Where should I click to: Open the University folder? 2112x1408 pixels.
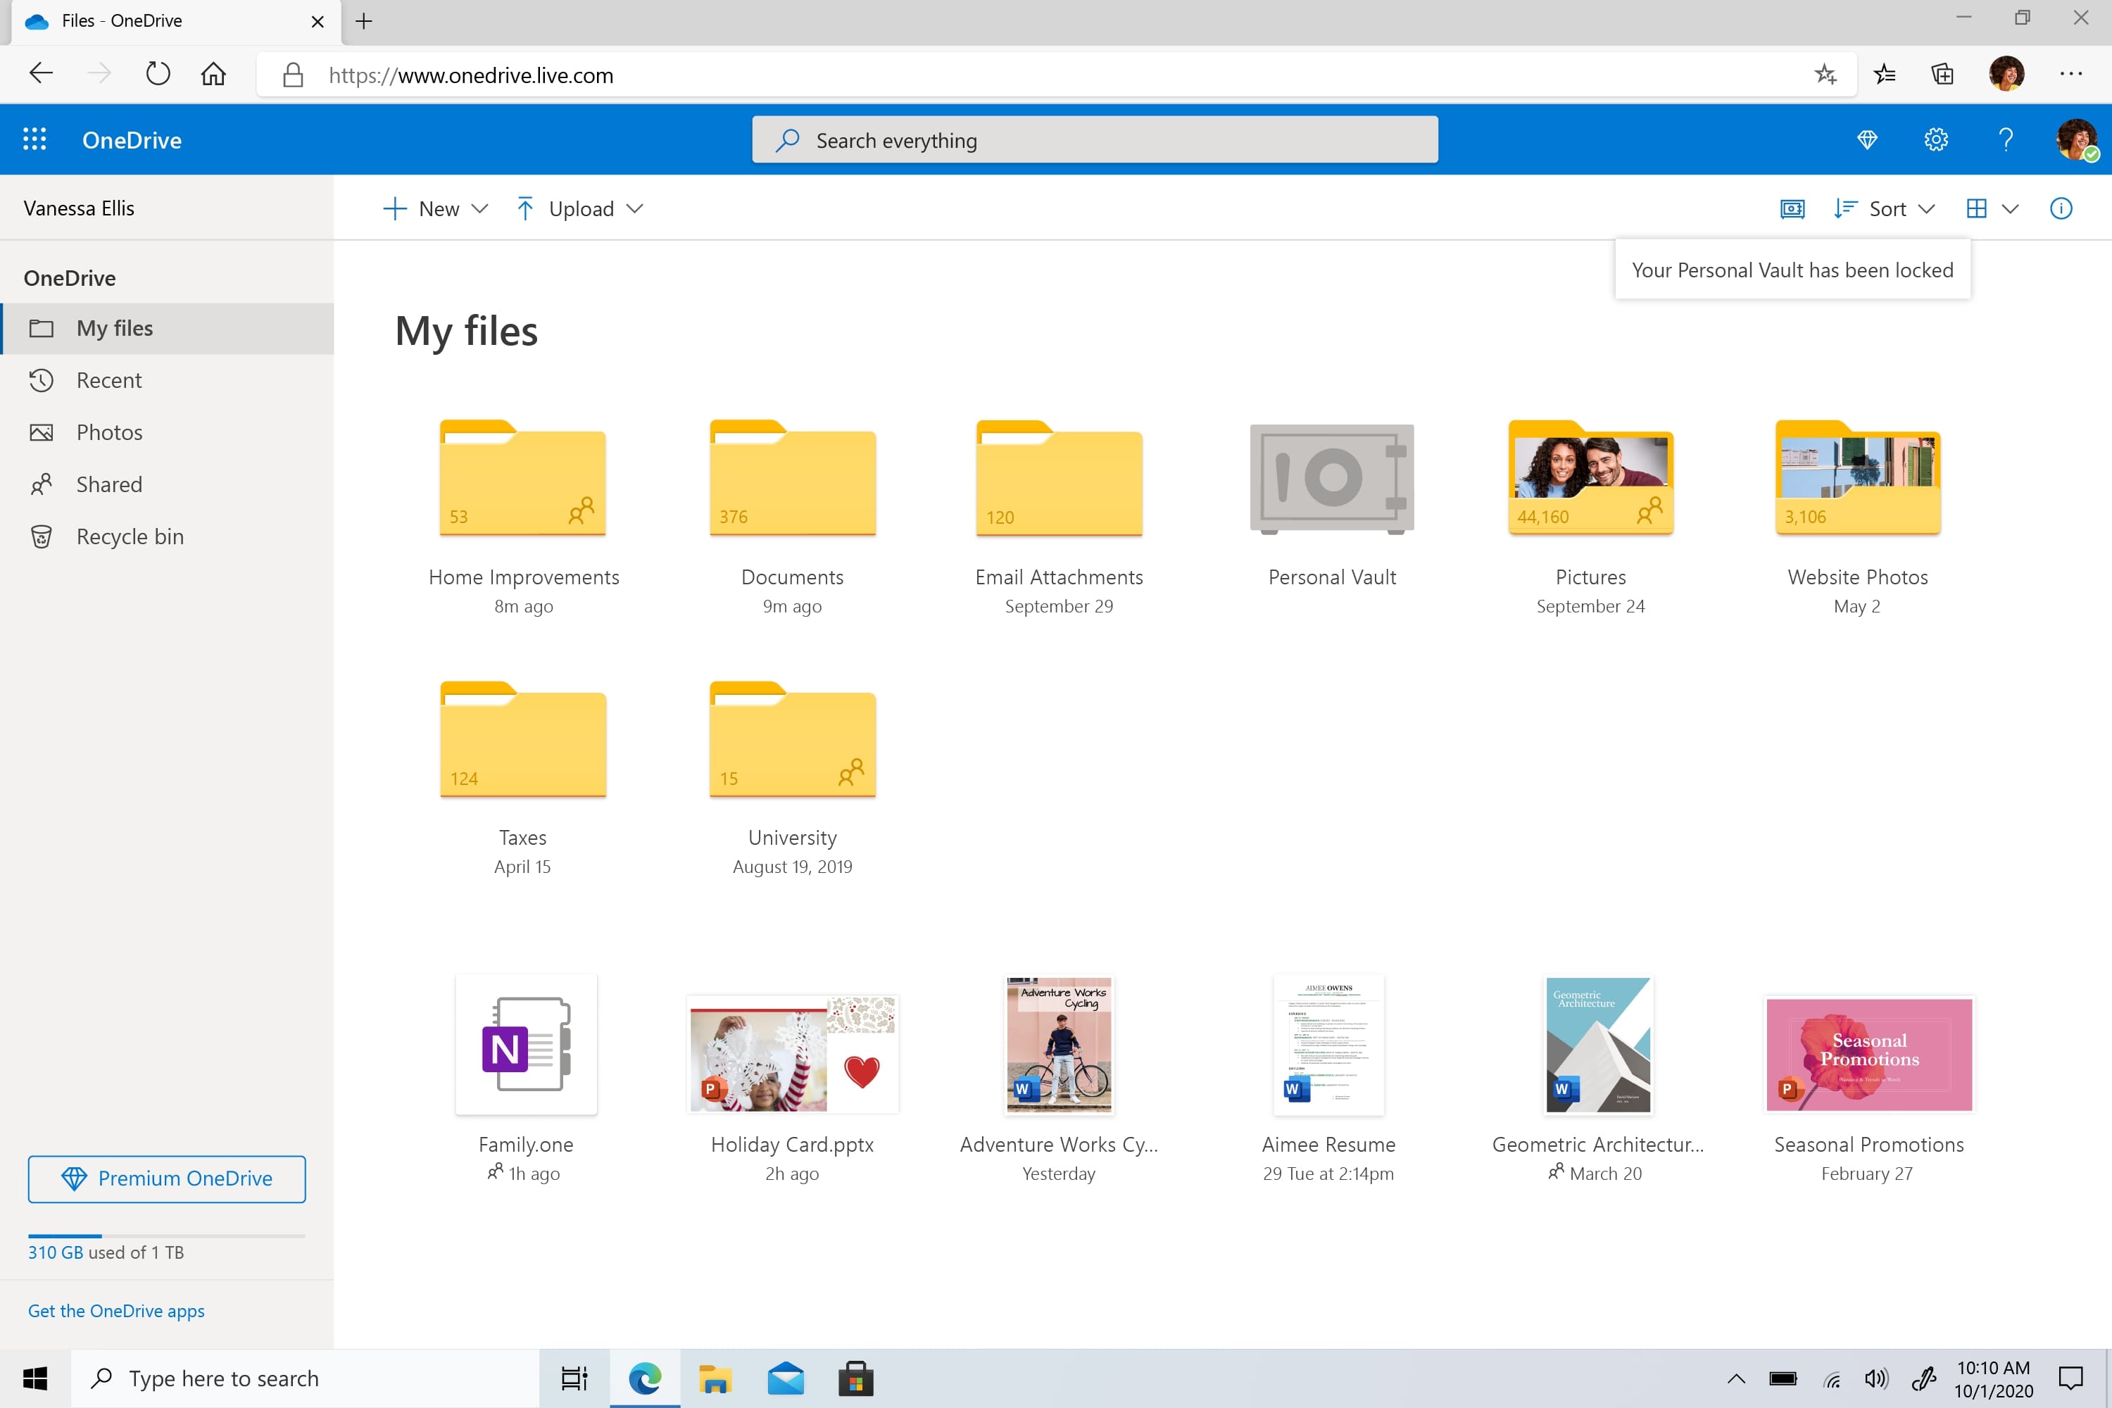pos(792,739)
